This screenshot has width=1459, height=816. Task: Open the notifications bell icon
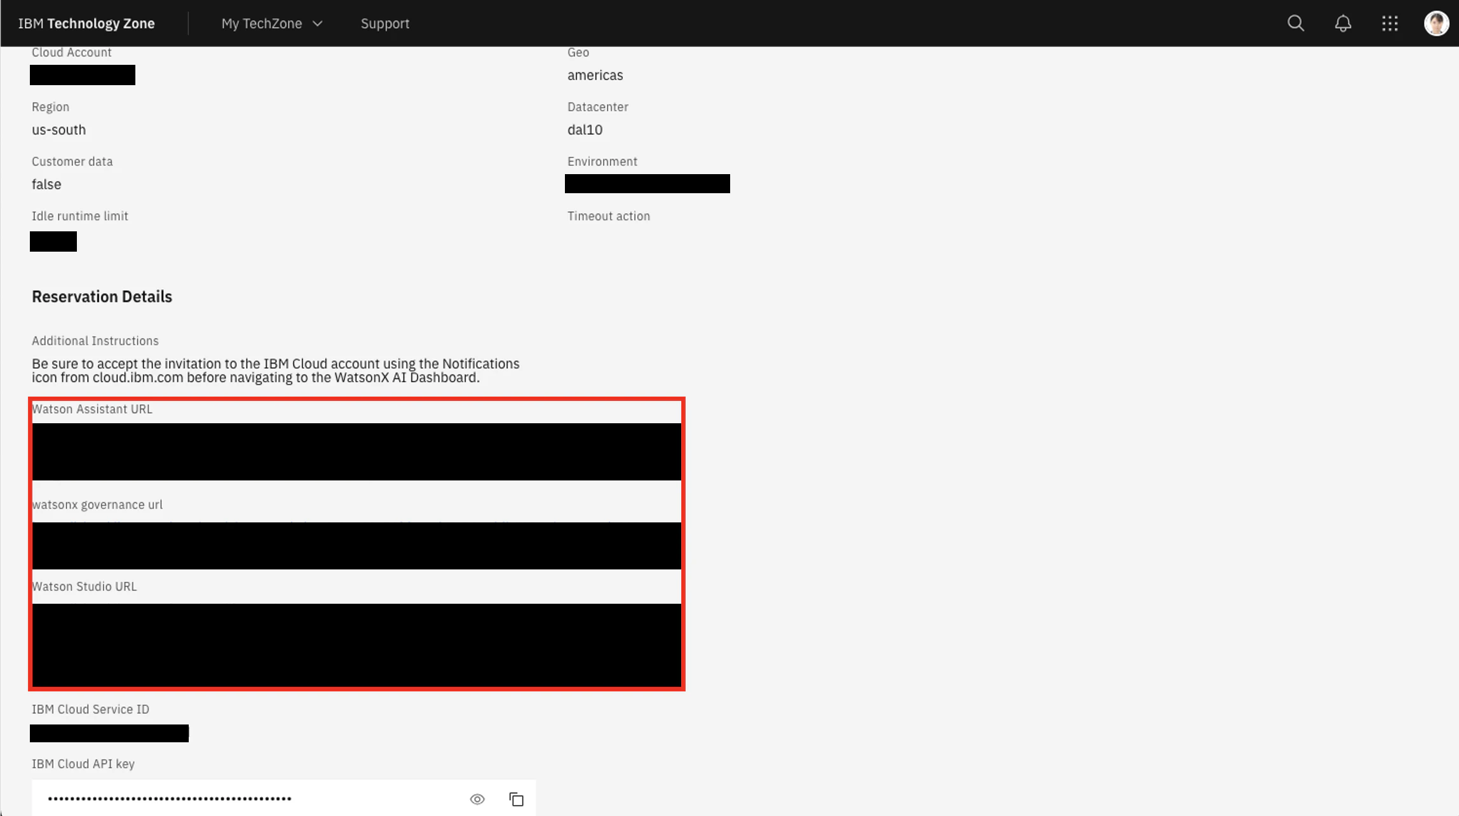1343,24
